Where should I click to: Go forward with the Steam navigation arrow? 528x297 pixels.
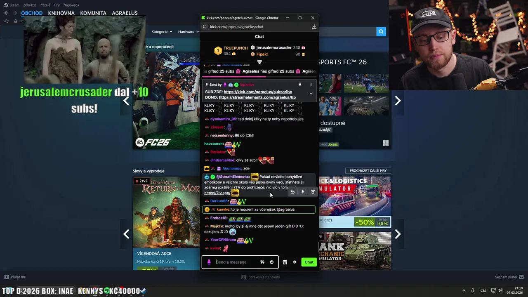coord(15,13)
